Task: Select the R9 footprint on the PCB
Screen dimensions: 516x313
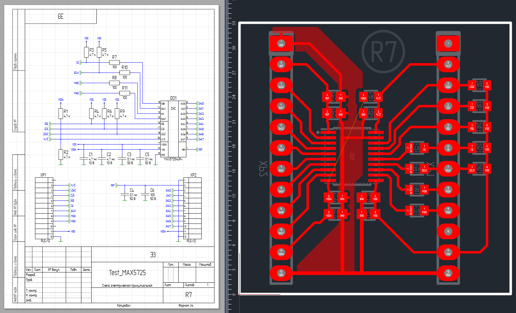Action: click(x=479, y=85)
